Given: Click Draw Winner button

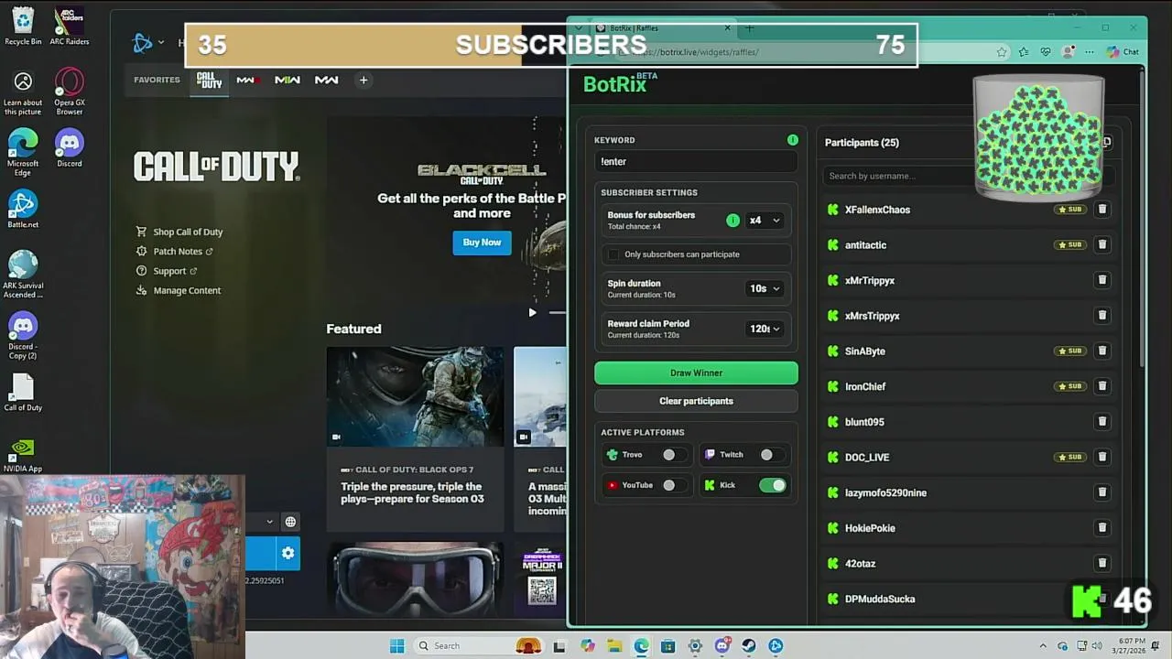Looking at the screenshot, I should point(696,373).
